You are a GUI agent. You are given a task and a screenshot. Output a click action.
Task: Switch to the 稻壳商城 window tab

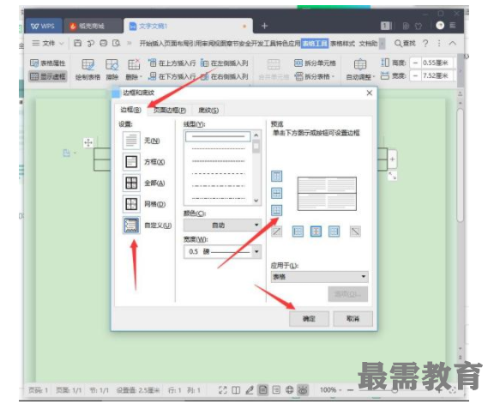pyautogui.click(x=93, y=26)
